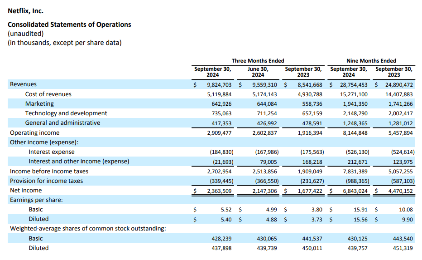This screenshot has height=260, width=422.
Task: Click marketing value 1,741,266
Action: click(x=400, y=104)
